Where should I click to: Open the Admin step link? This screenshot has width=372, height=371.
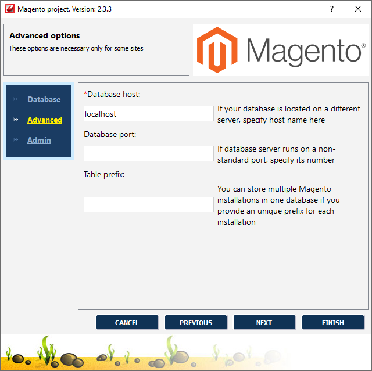pyautogui.click(x=39, y=140)
